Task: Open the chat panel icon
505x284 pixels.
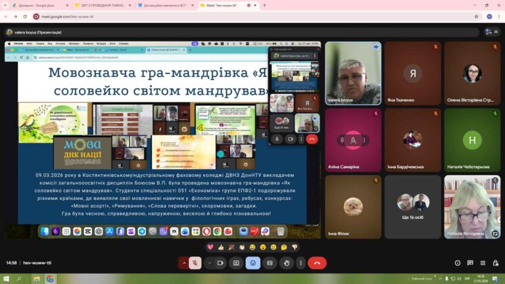Action: [470, 263]
